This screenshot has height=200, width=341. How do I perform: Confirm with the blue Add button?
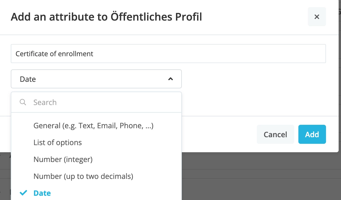(312, 134)
